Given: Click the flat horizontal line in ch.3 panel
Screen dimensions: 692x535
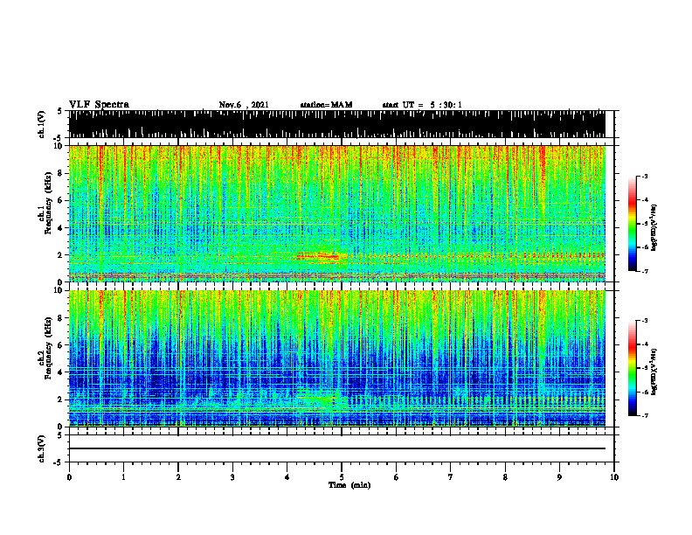Looking at the screenshot, I should pos(337,448).
